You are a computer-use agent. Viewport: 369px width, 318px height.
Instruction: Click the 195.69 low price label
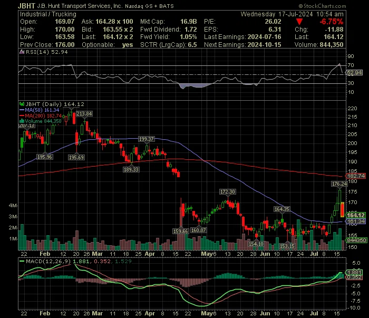(76, 158)
